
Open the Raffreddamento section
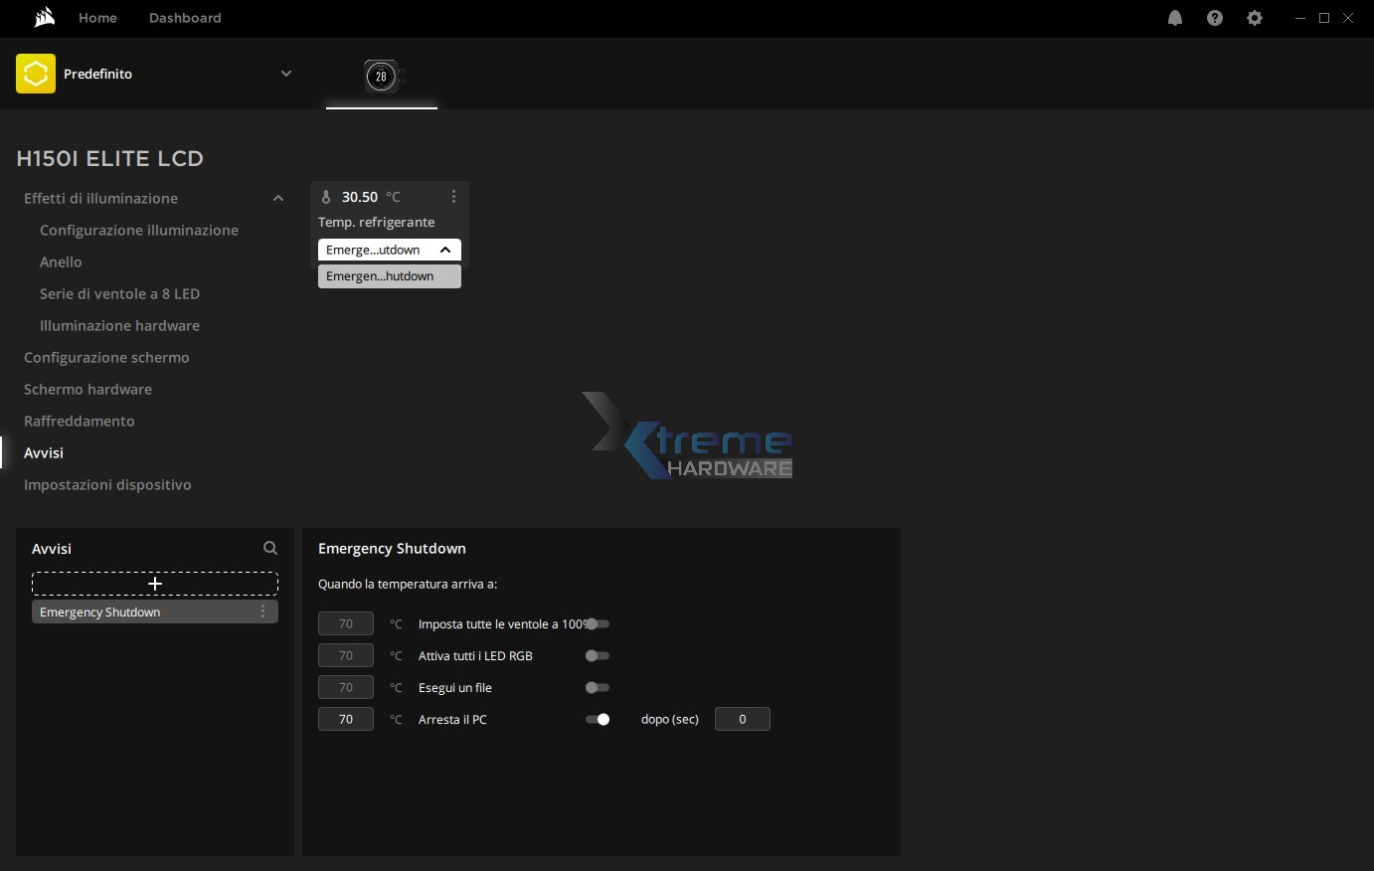tap(80, 421)
